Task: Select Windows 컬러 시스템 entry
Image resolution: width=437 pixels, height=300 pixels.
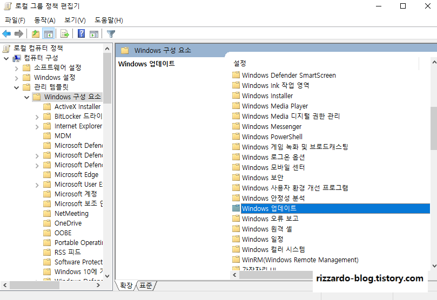Action: [x=273, y=249]
